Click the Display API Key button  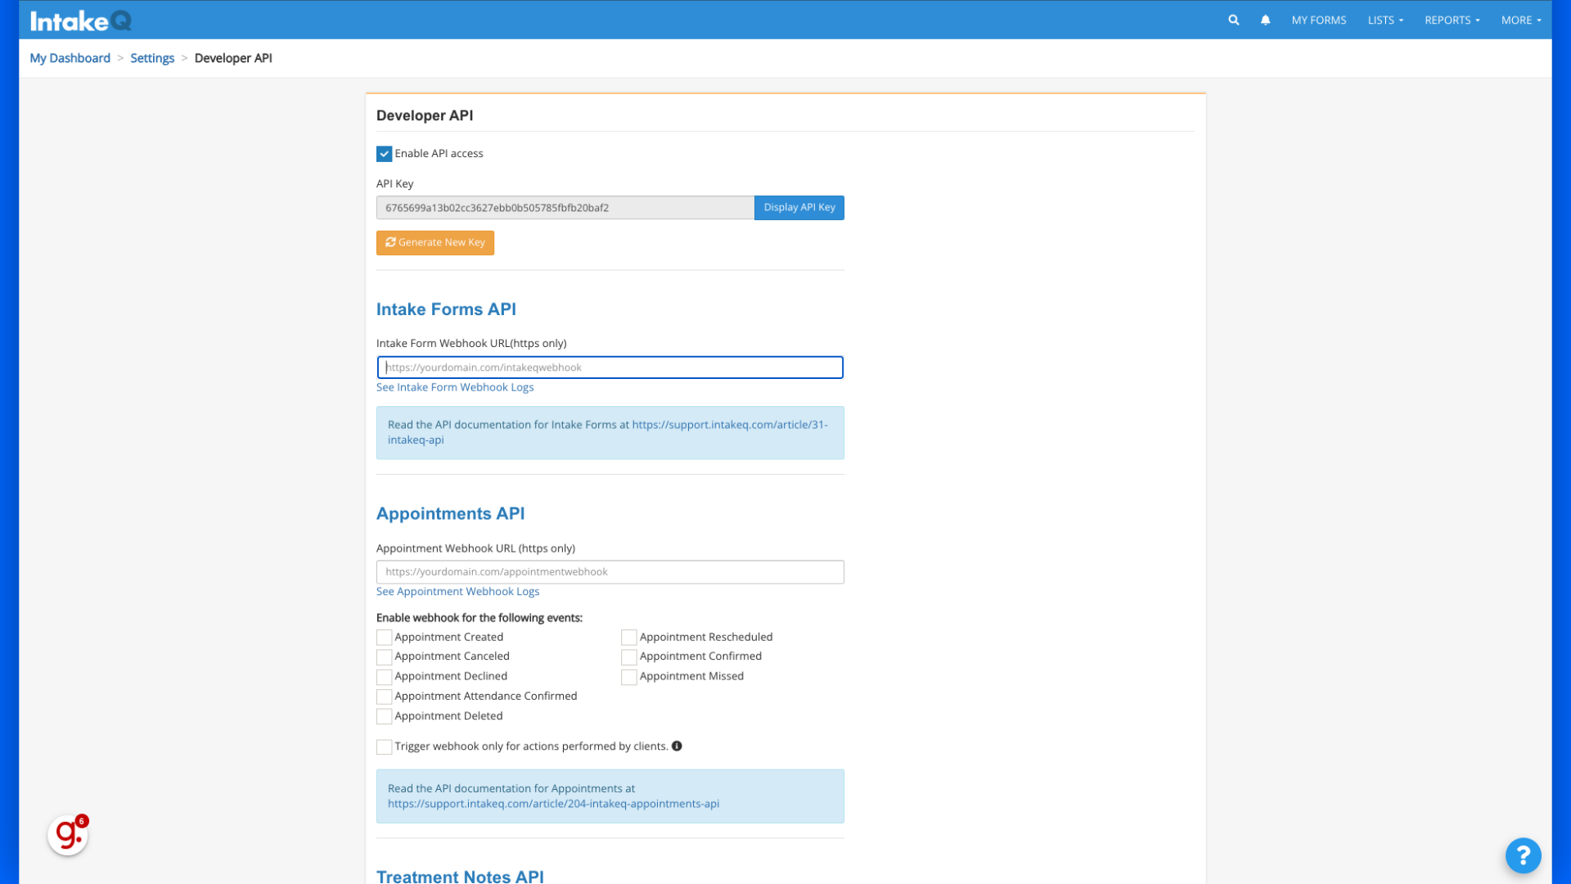click(x=799, y=207)
